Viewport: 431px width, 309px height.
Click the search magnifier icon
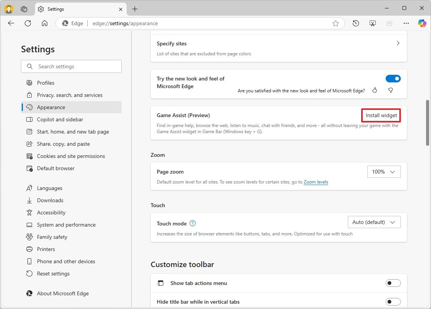30,66
